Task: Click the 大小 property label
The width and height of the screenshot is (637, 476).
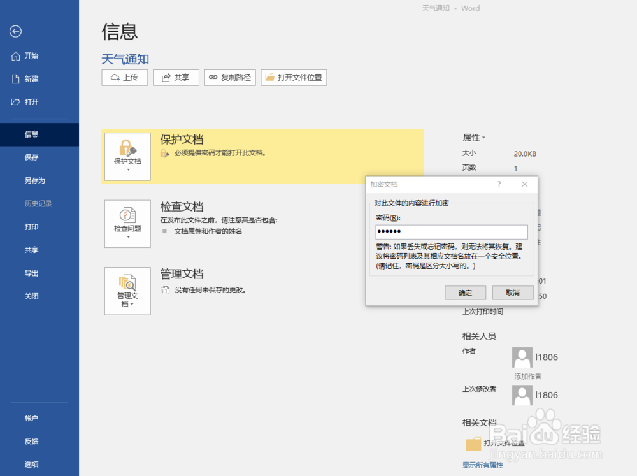Action: point(469,153)
